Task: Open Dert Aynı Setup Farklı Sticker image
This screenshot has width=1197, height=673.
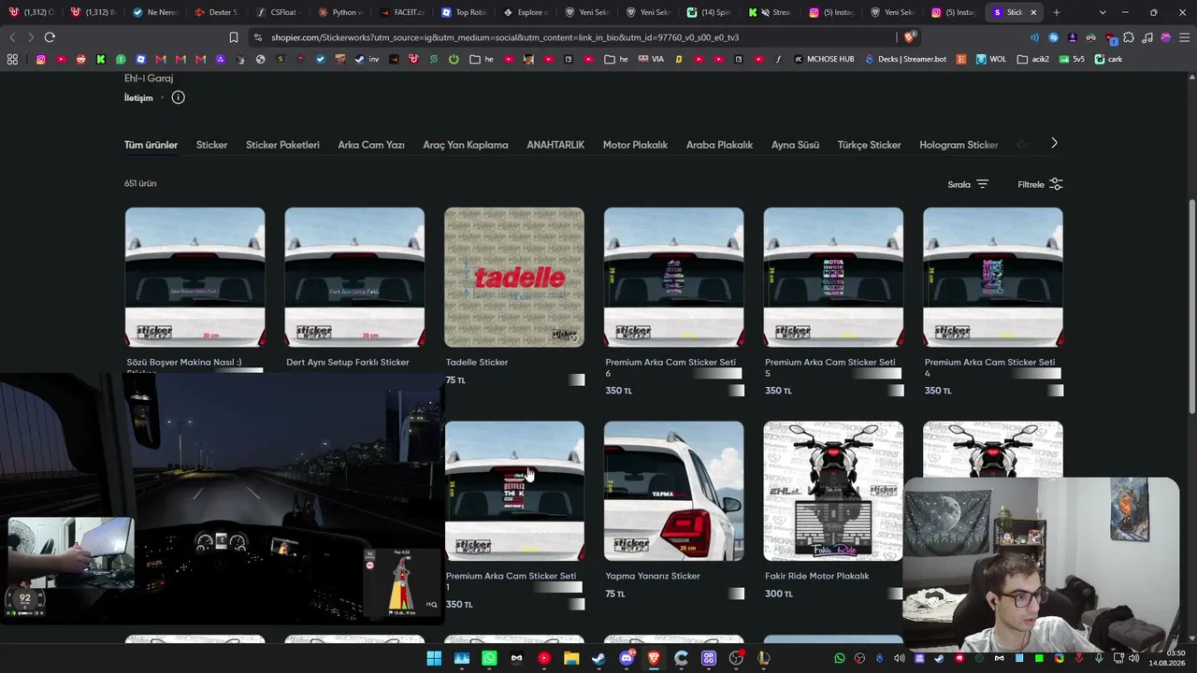Action: pyautogui.click(x=354, y=278)
